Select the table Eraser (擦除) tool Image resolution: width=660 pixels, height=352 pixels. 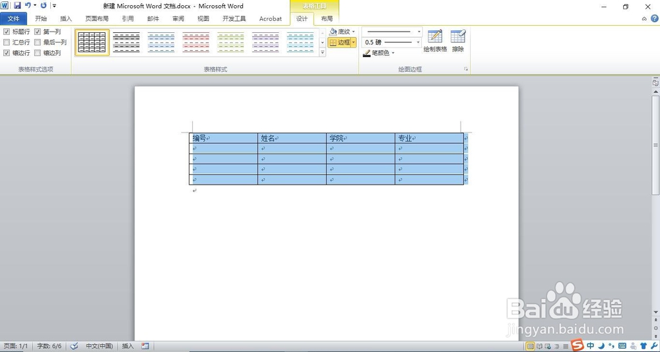pos(458,41)
